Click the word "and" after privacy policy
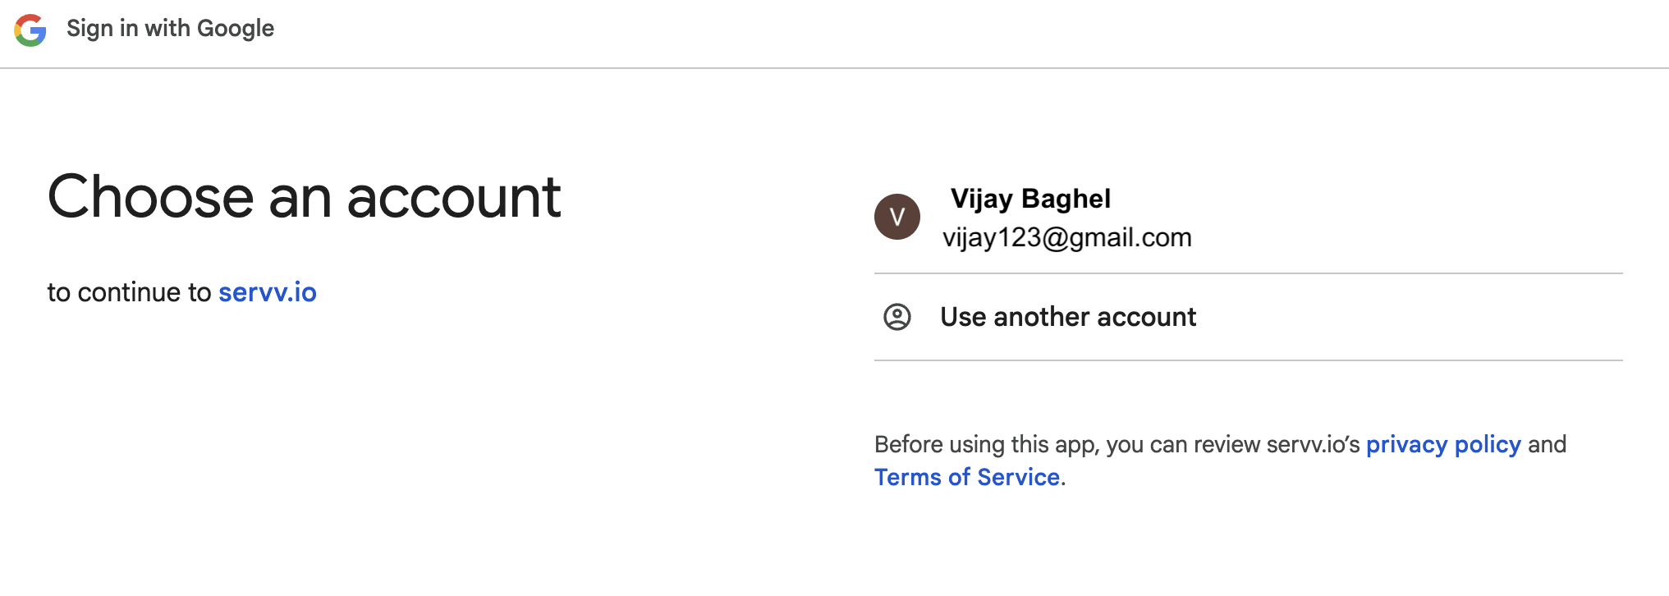This screenshot has width=1669, height=596. click(x=1547, y=444)
